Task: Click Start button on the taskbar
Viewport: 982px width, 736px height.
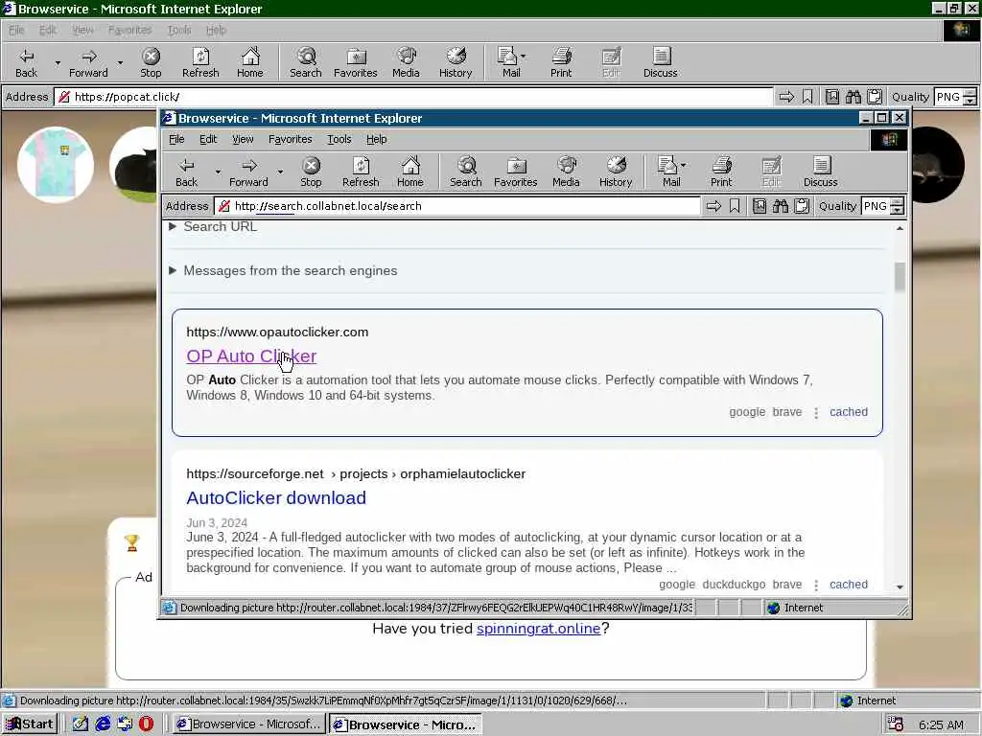Action: pos(30,724)
